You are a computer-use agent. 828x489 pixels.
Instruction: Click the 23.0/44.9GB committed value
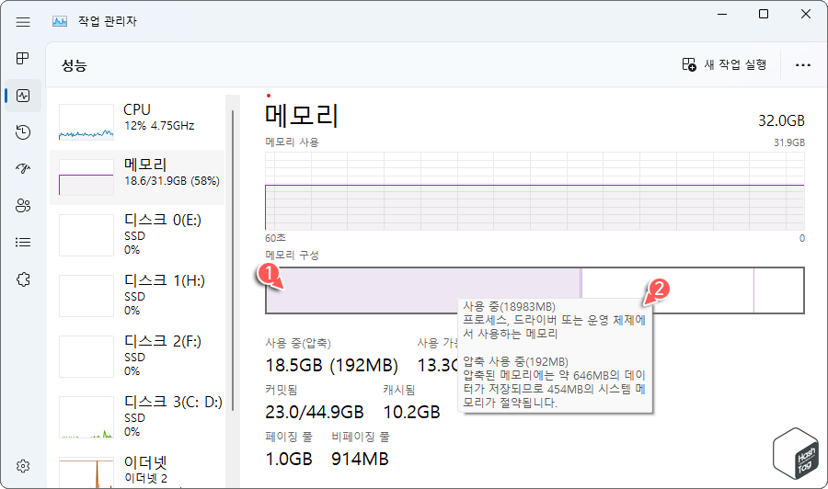315,412
